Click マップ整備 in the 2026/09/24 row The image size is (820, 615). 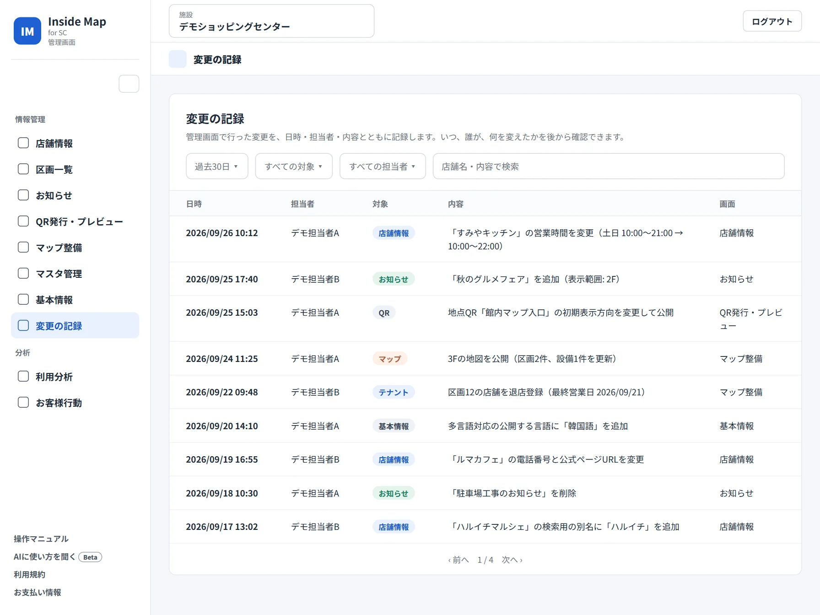point(741,359)
